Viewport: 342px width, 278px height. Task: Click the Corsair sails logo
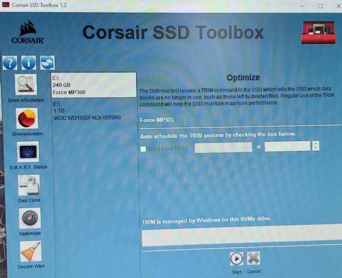pos(28,32)
